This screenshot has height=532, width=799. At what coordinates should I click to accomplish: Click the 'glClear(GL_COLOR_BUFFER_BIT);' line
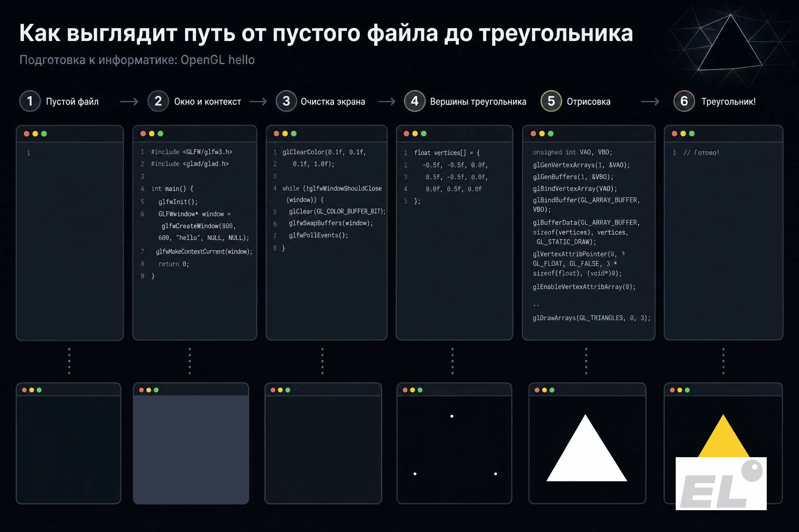(338, 212)
